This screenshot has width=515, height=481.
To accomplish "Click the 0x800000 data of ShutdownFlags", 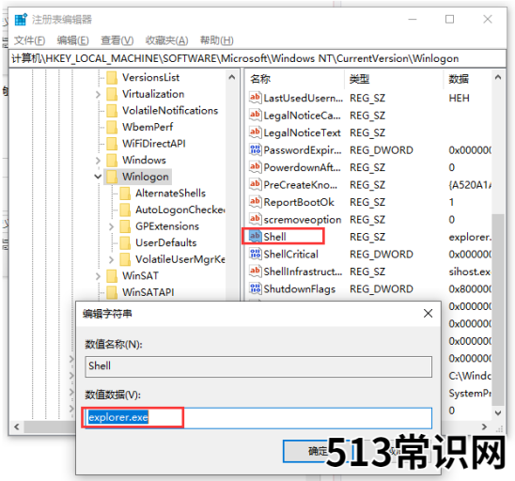I will click(470, 289).
